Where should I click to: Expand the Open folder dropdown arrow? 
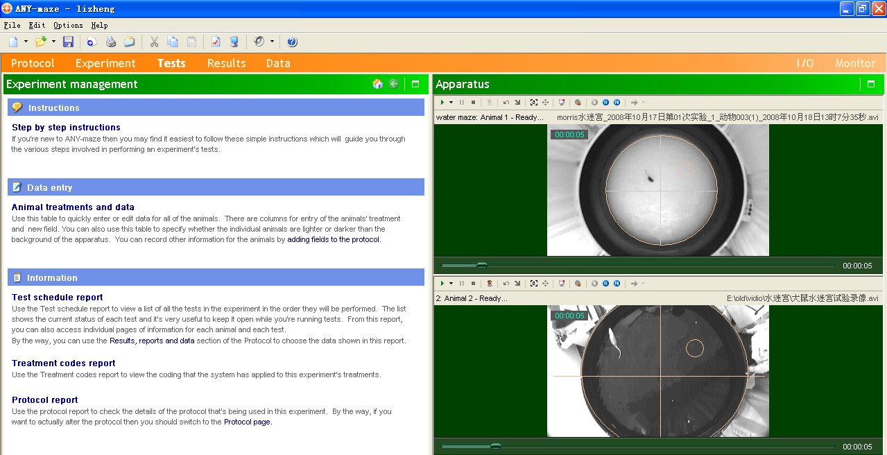[x=53, y=42]
